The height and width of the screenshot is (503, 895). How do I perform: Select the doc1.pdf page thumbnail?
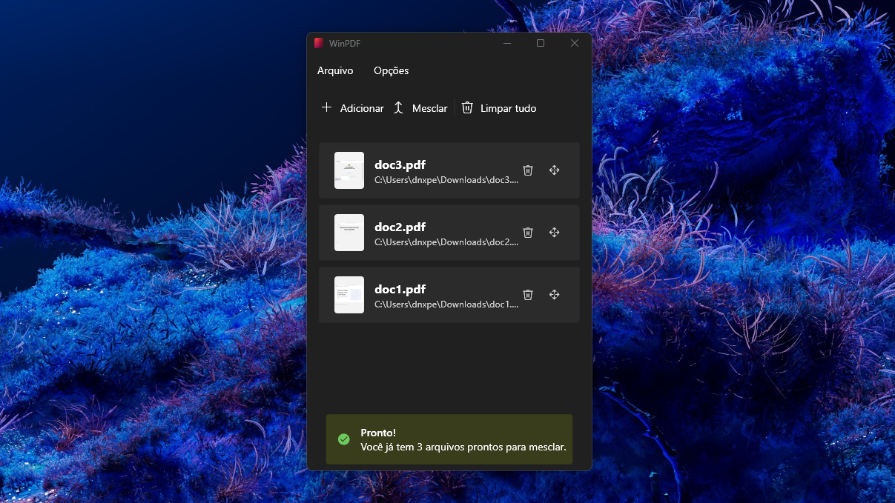[349, 295]
